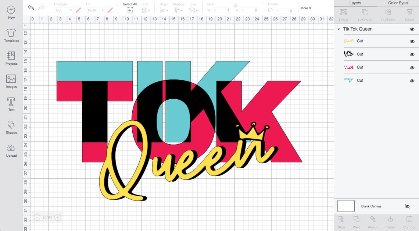Select the yellow Queen layer thumbnail
This screenshot has height=231, width=419.
[x=348, y=41]
